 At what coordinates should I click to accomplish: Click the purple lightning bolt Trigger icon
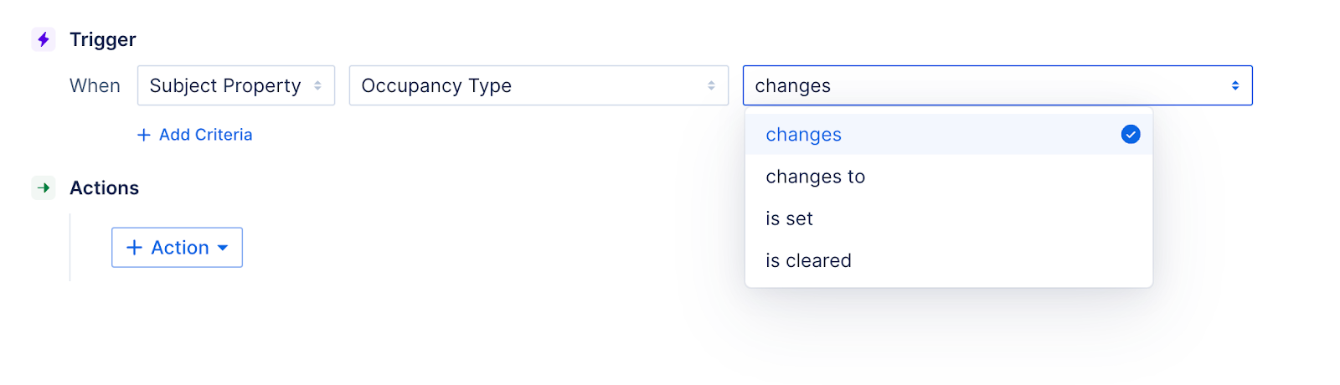[44, 39]
